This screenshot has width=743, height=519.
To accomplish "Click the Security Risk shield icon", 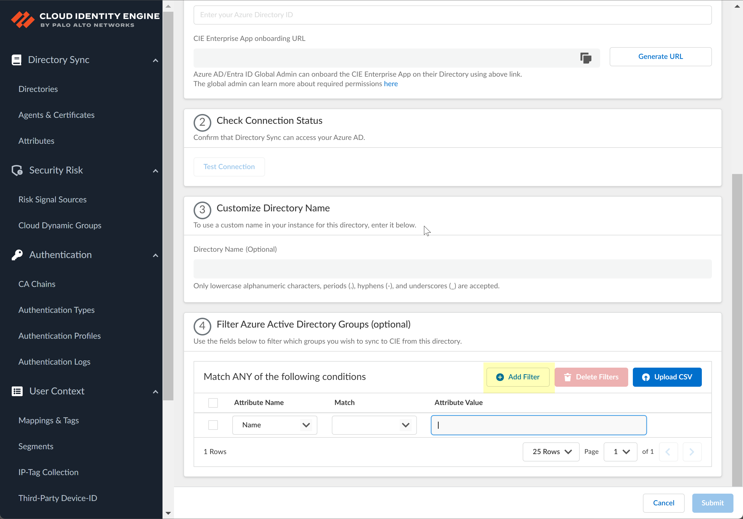I will 17,170.
